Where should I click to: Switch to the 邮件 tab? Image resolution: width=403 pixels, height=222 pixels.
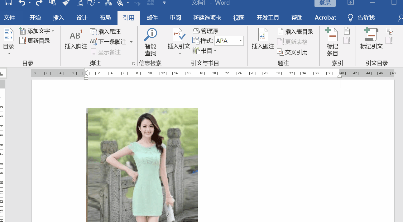point(152,18)
